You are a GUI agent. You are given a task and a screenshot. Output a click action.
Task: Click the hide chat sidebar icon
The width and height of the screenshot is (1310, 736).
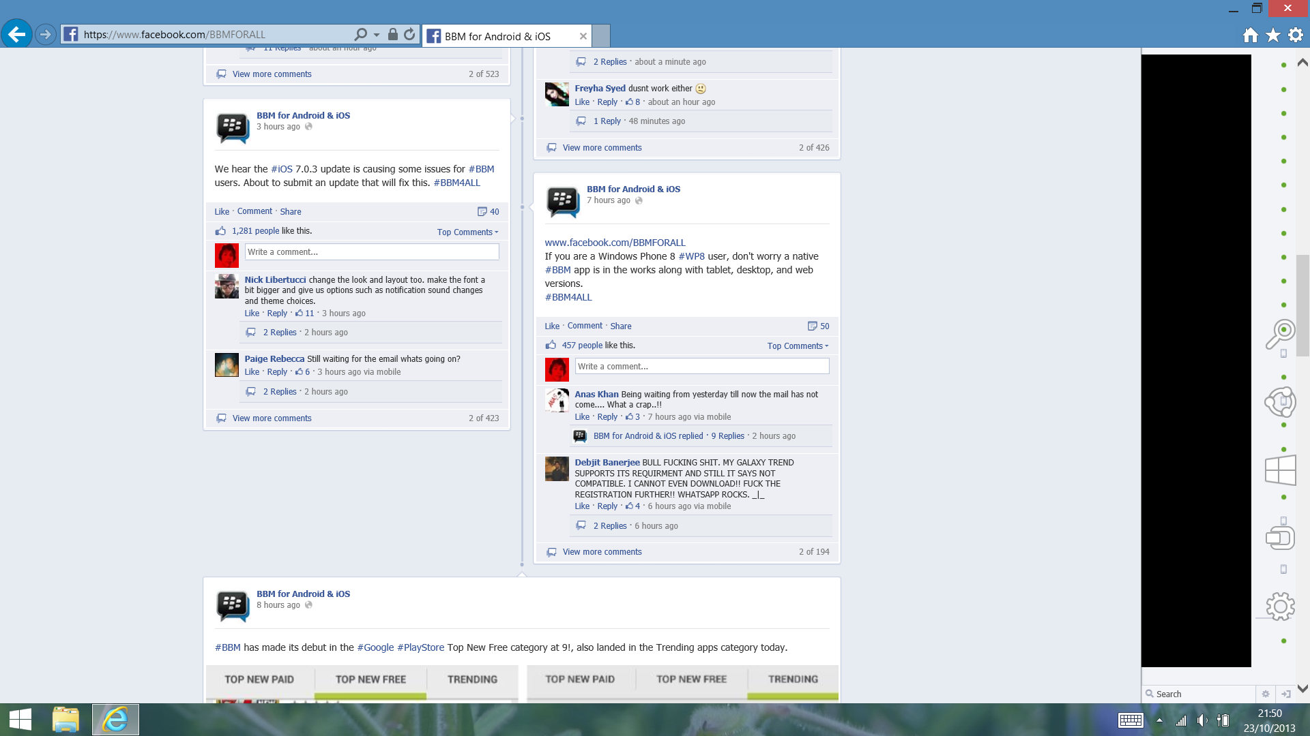(1286, 694)
